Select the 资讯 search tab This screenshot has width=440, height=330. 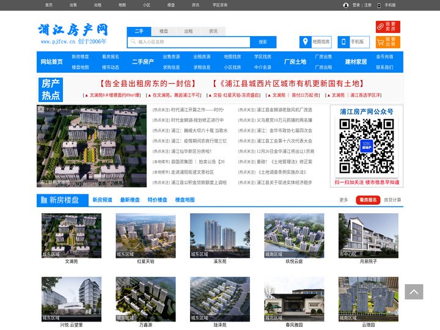point(213,31)
